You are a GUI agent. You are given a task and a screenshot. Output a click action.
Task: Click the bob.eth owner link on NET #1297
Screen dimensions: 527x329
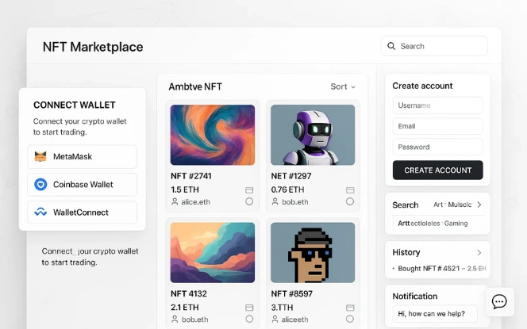pos(294,202)
